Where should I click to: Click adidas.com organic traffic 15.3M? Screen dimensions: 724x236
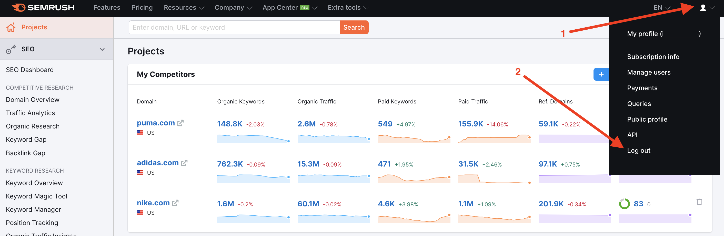pyautogui.click(x=308, y=164)
